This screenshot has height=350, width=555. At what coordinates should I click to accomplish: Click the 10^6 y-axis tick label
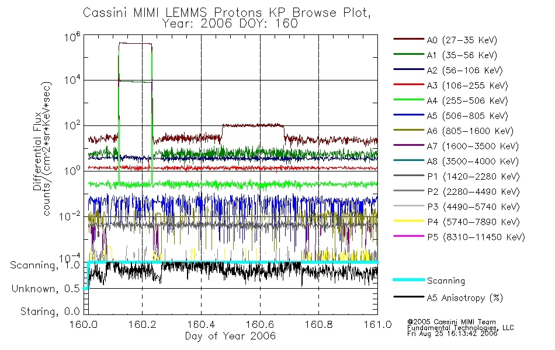(72, 36)
